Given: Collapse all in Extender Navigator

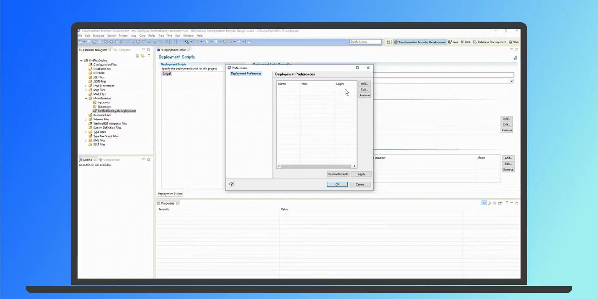Looking at the screenshot, I should click(137, 56).
